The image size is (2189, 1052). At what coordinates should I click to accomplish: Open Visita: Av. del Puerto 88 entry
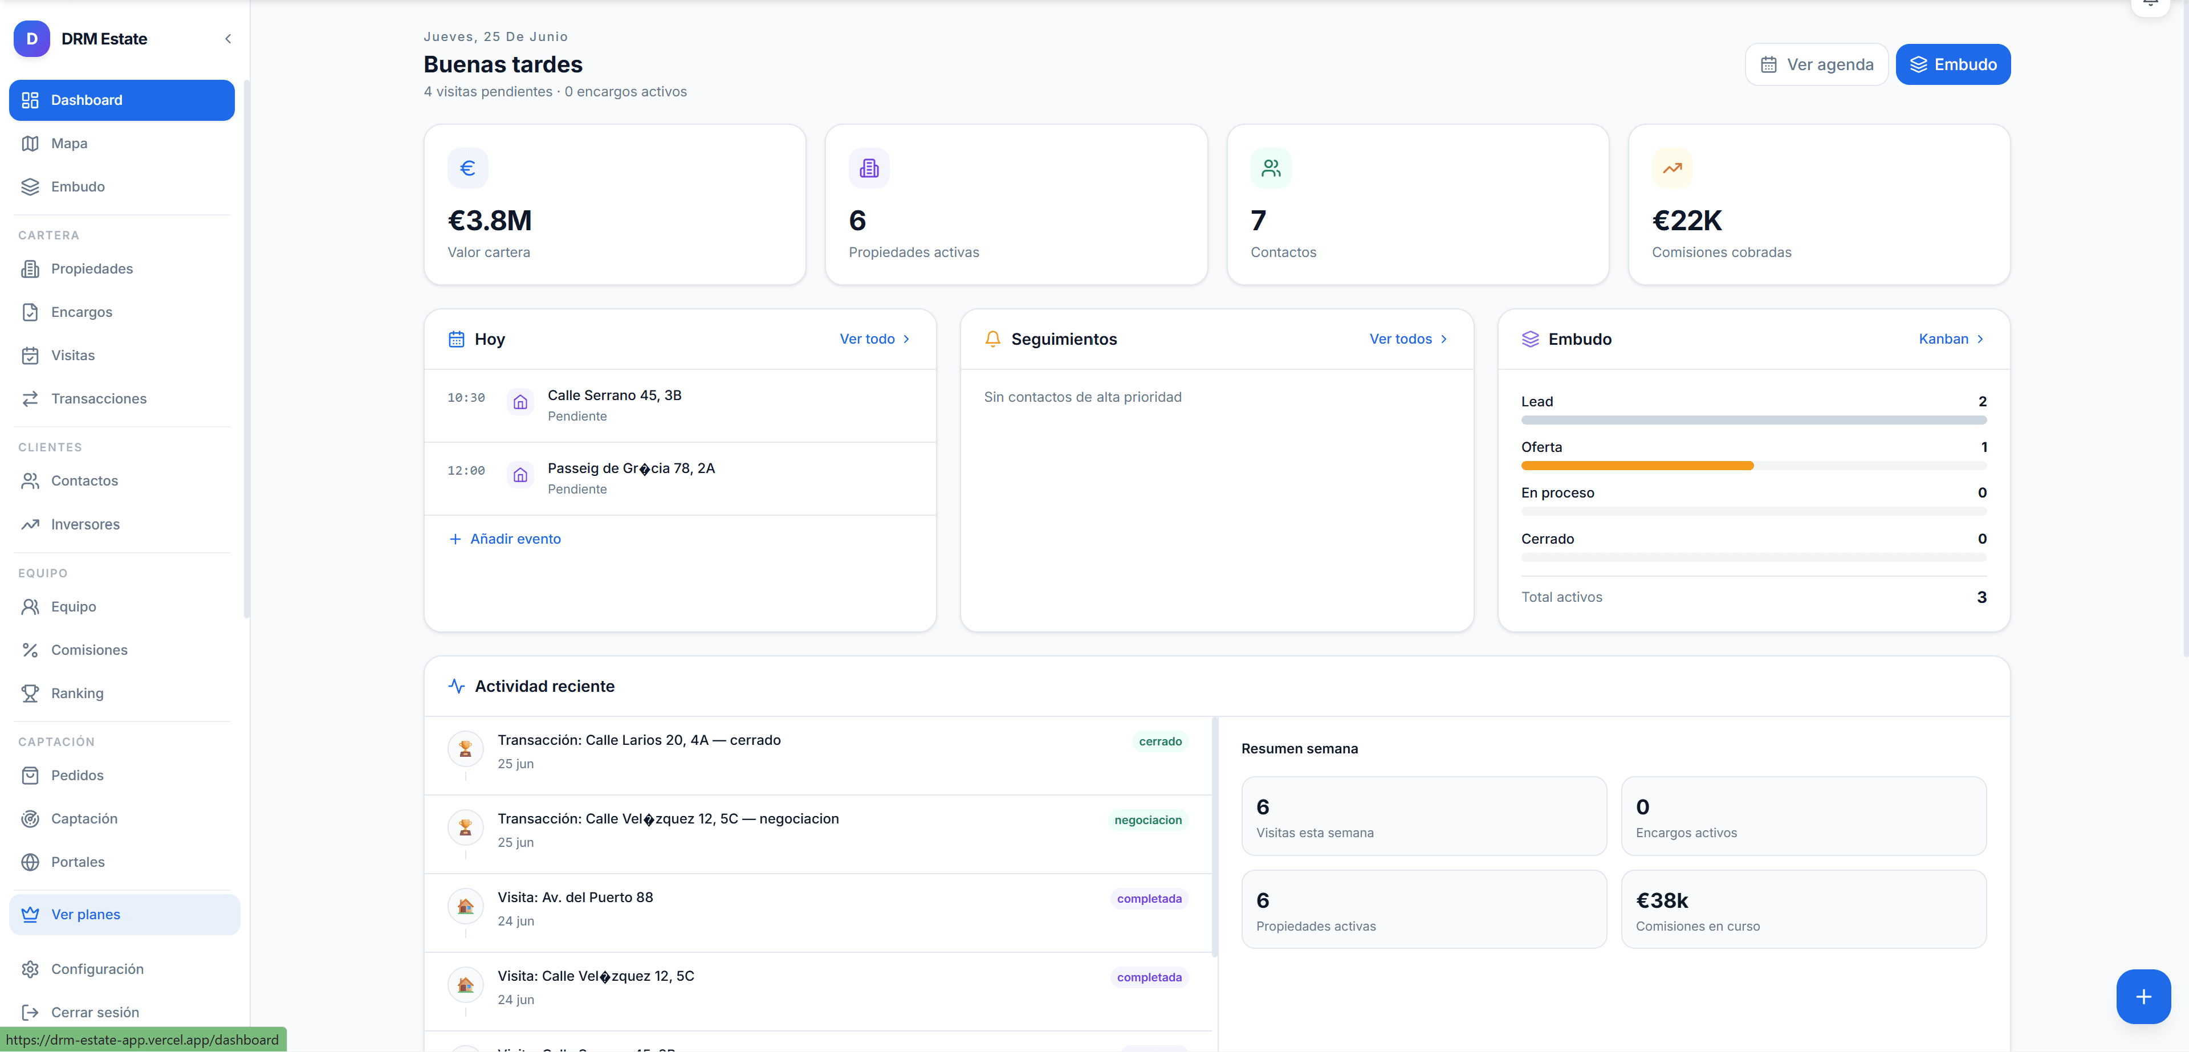tap(817, 912)
